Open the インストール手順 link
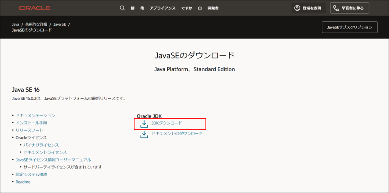389x193 pixels. coord(31,122)
